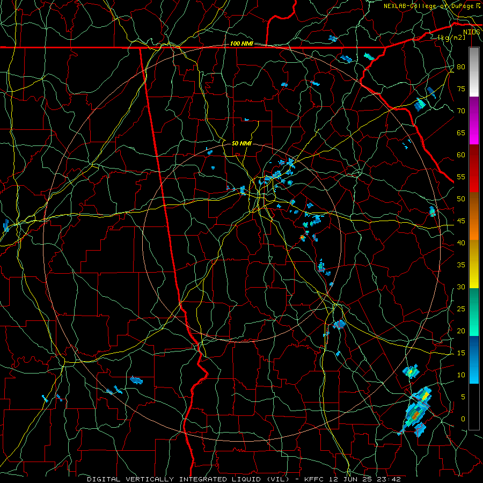
Task: Click the 40 value on the VIL scale
Action: [461, 243]
